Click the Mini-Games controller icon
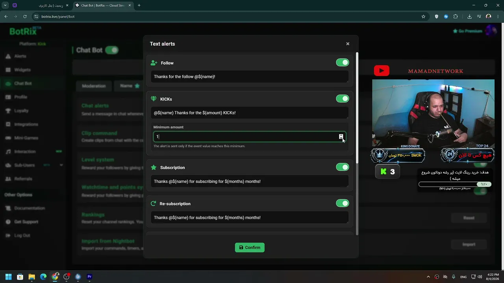The height and width of the screenshot is (283, 504). pyautogui.click(x=8, y=138)
